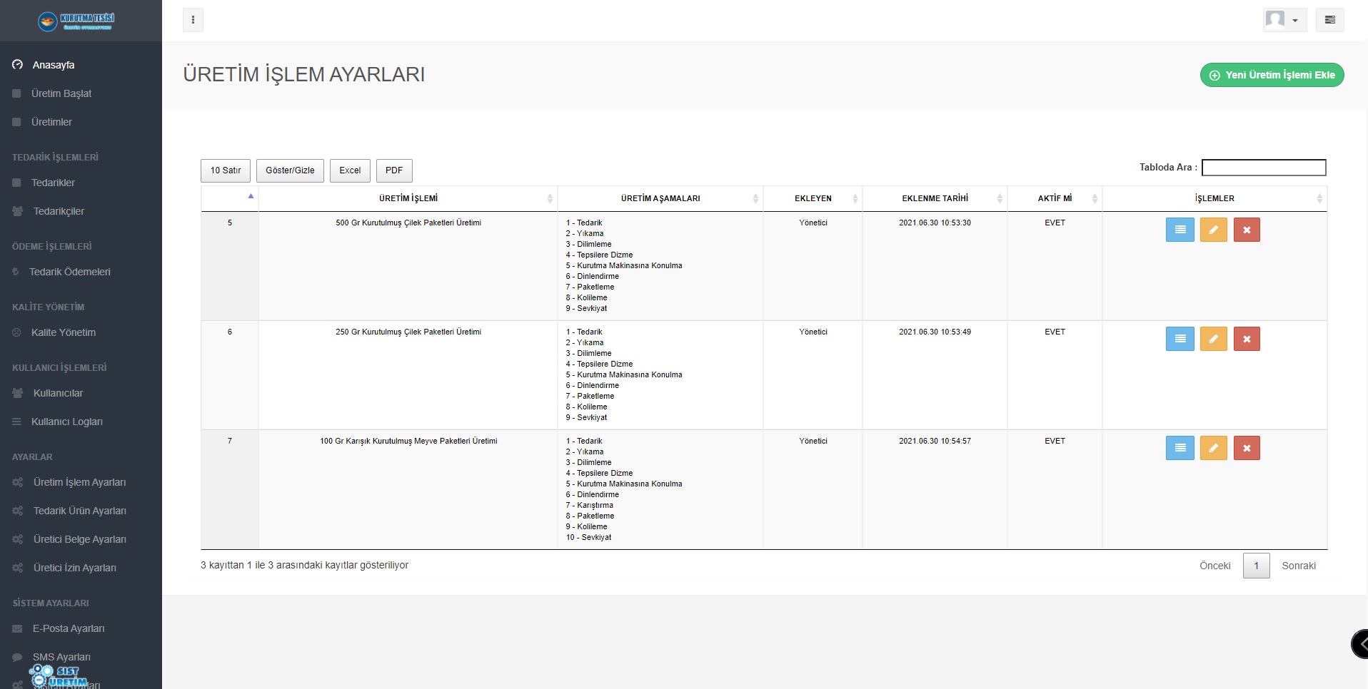Open E-Posta Ayarları sidebar item
This screenshot has height=689, width=1368.
click(x=81, y=628)
